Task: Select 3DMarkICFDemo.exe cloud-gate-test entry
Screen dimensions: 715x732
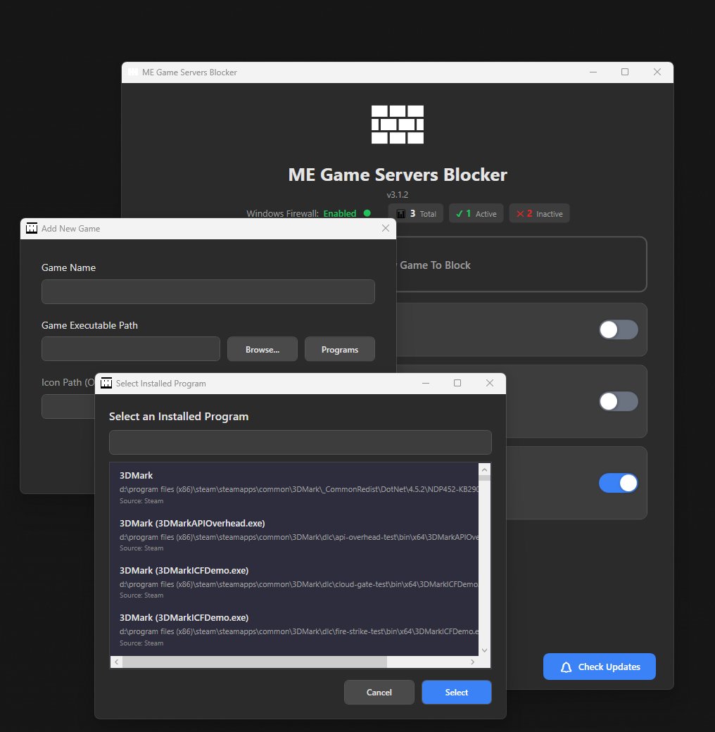Action: 294,582
